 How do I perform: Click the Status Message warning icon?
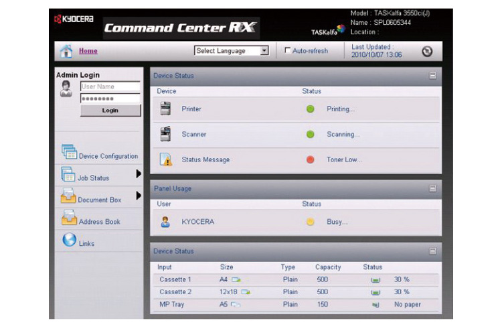pos(166,159)
